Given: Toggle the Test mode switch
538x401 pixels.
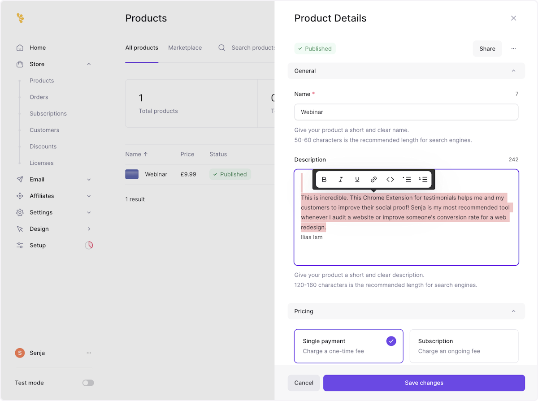Looking at the screenshot, I should click(x=88, y=383).
